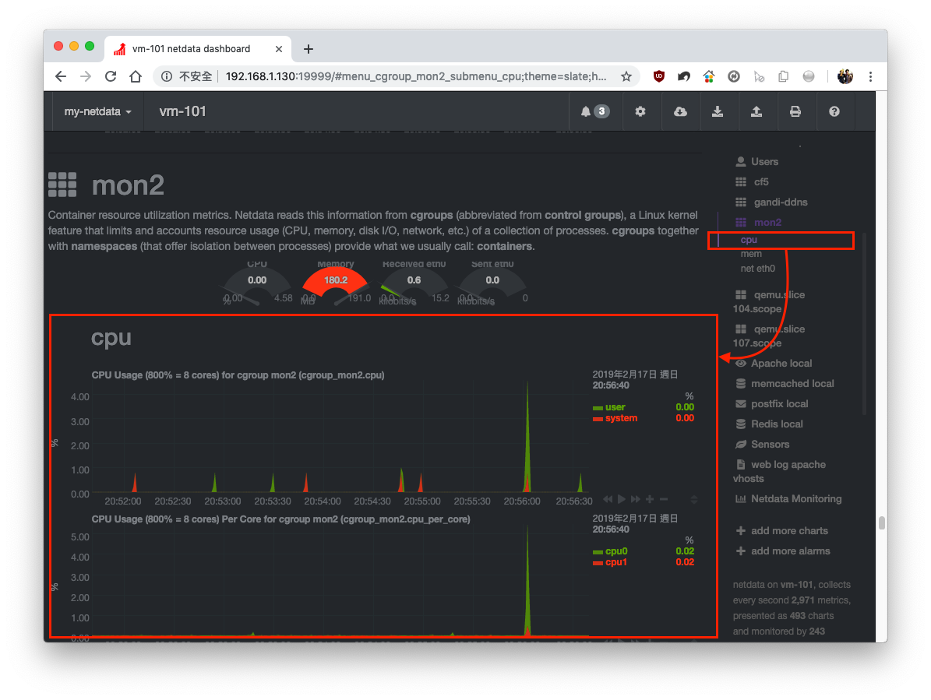Click the export snapshot download icon
This screenshot has width=931, height=700.
[718, 111]
